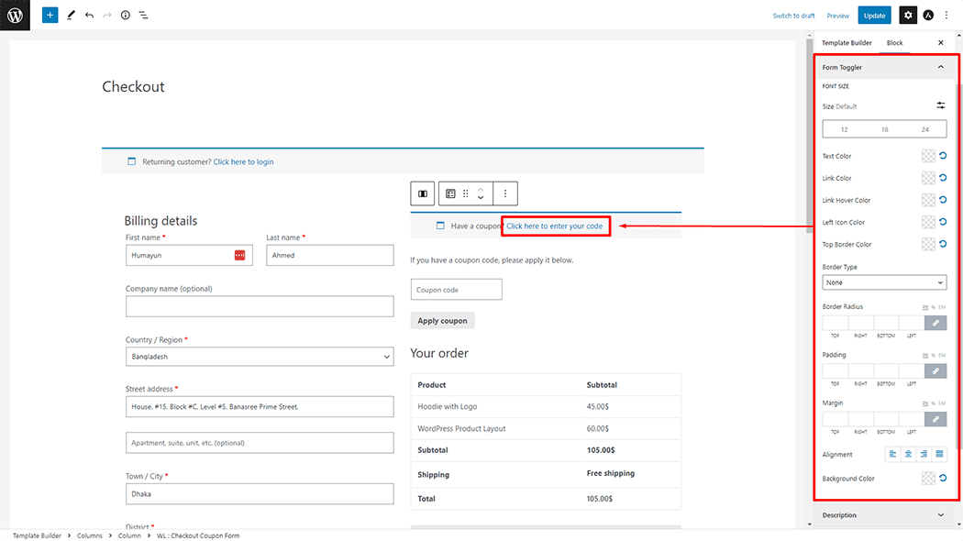Click the Update button
This screenshot has height=541, width=963.
click(x=874, y=16)
